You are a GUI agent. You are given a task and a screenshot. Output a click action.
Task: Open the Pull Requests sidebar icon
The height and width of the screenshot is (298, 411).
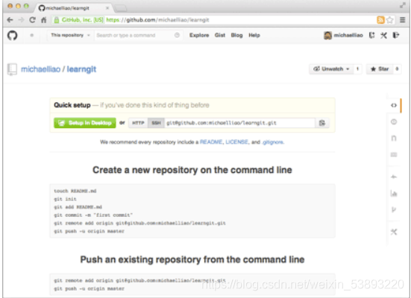[394, 139]
